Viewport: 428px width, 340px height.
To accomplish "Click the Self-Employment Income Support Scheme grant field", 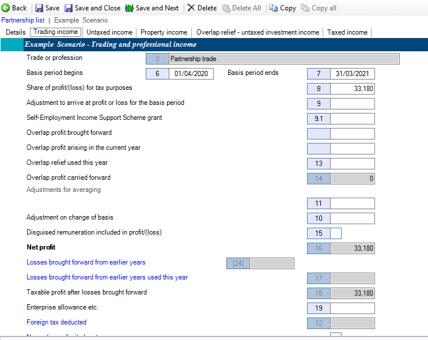I will pos(353,119).
